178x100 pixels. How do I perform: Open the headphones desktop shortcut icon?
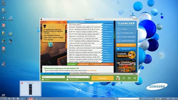(x=11, y=18)
